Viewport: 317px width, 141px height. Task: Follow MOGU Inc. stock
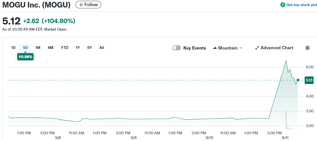click(88, 5)
